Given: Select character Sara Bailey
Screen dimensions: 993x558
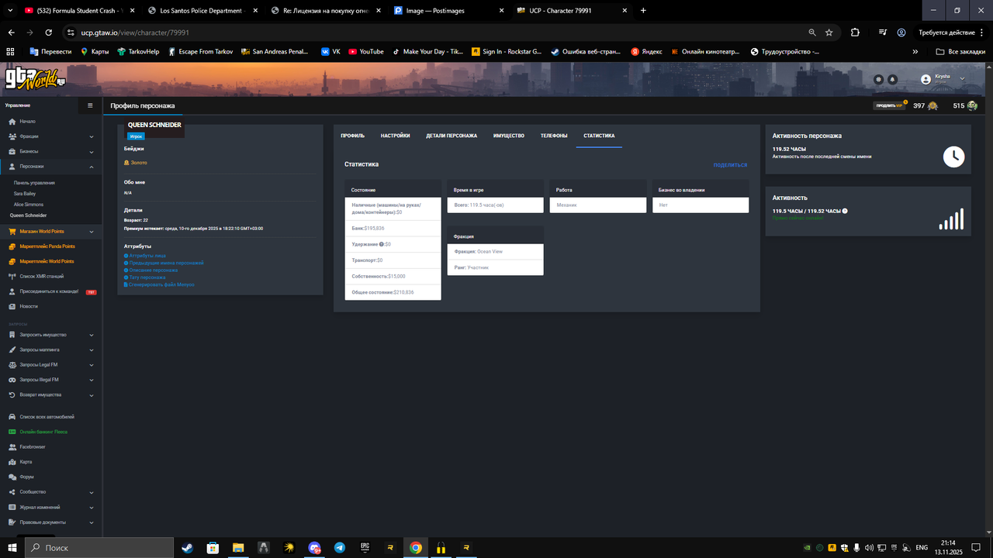Looking at the screenshot, I should point(25,194).
